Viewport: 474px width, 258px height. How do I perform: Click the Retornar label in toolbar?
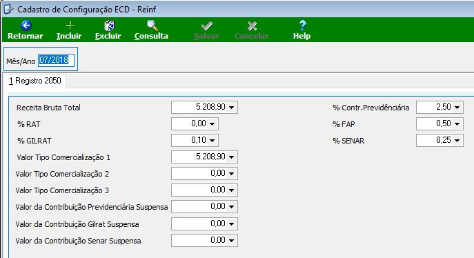click(x=26, y=36)
